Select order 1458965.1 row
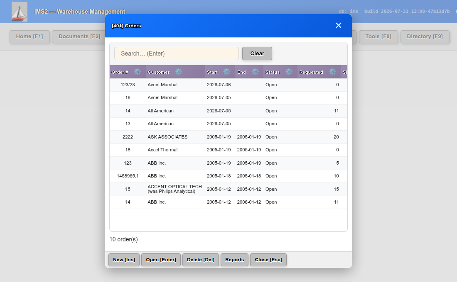Viewport: 457px width, 282px height. click(228, 176)
